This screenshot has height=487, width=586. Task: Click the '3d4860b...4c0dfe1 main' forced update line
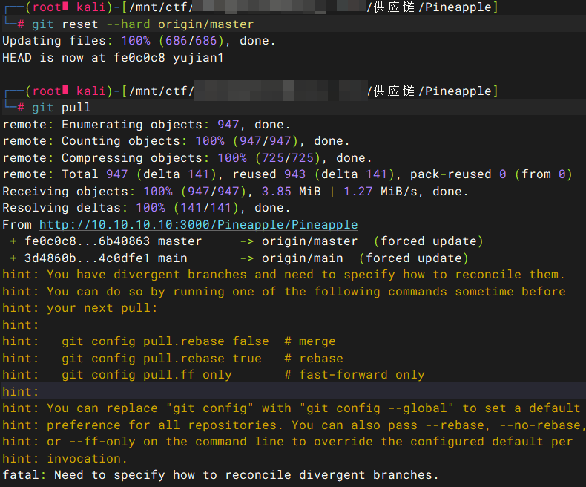239,258
